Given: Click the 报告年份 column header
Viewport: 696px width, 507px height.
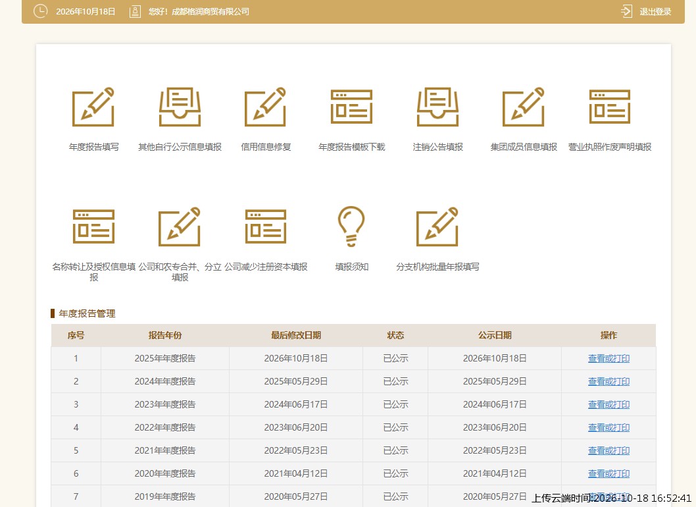Looking at the screenshot, I should pos(165,335).
